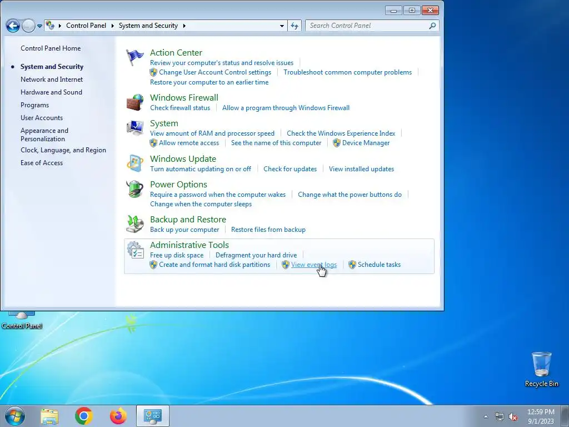Click Restore files from backup
This screenshot has height=427, width=569.
[x=268, y=230]
